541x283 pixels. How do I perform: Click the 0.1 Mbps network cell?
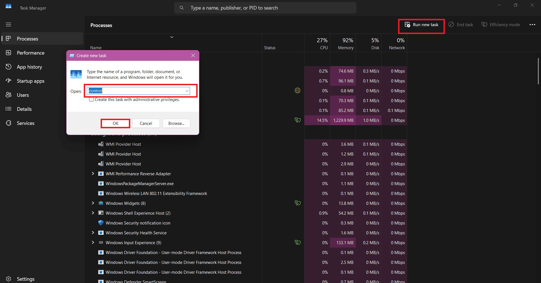(394, 110)
